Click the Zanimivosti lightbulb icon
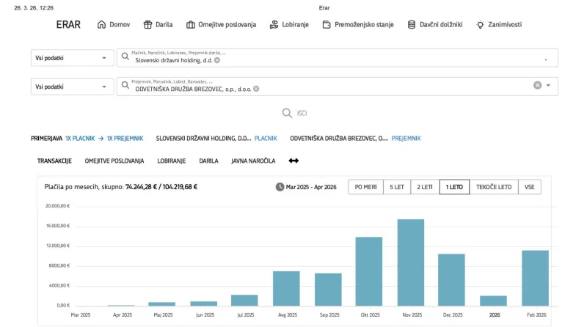The image size is (587, 327). click(x=481, y=24)
